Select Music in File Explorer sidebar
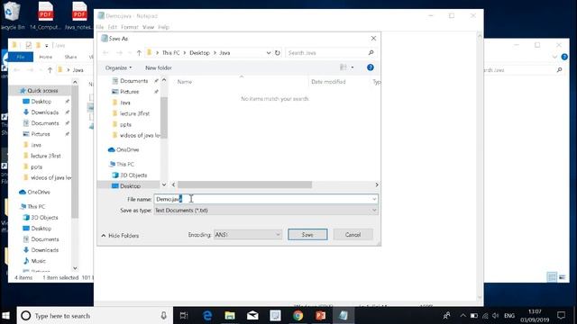577x324 pixels. 38,261
